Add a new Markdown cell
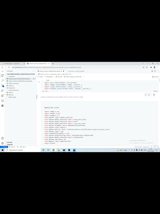 (49, 77)
